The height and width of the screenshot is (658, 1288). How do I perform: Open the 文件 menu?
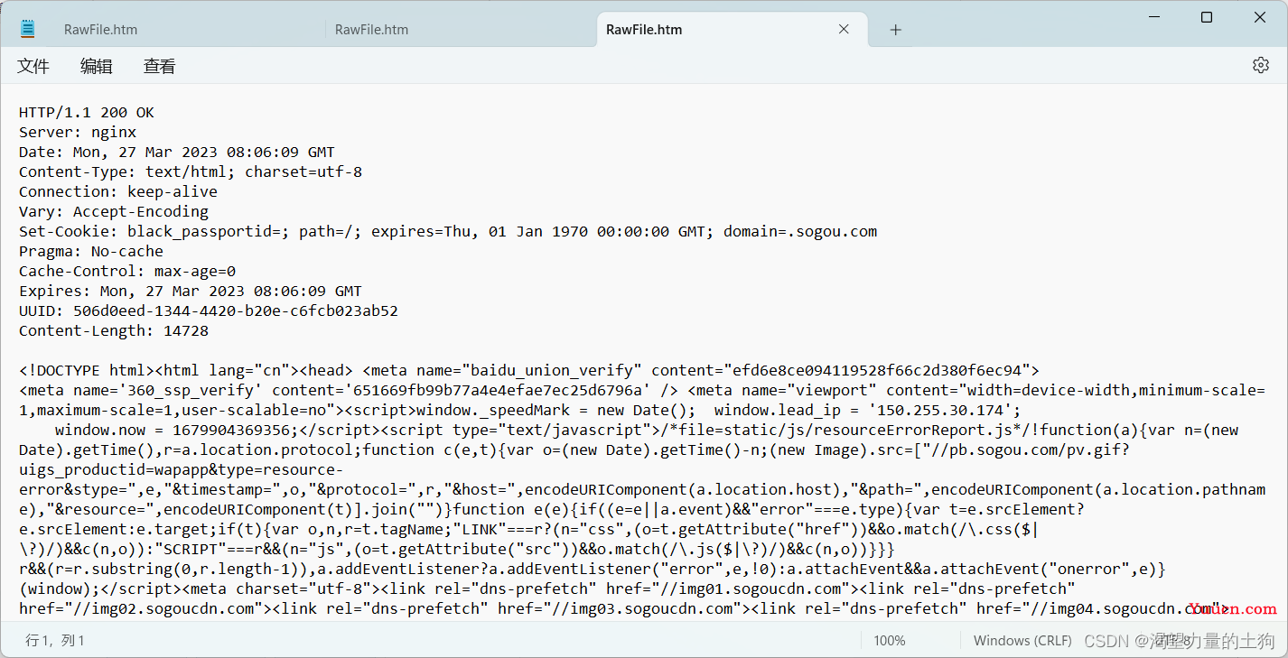click(x=33, y=66)
